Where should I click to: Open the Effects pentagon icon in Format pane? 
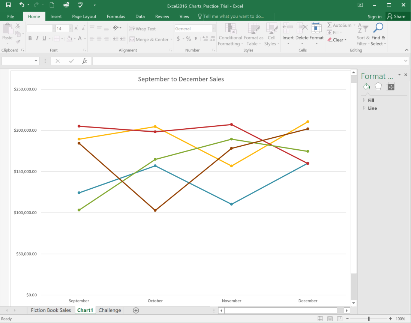[378, 86]
